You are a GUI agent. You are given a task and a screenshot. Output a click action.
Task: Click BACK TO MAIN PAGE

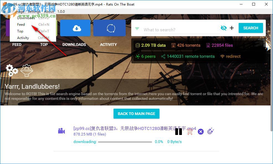tap(136, 114)
